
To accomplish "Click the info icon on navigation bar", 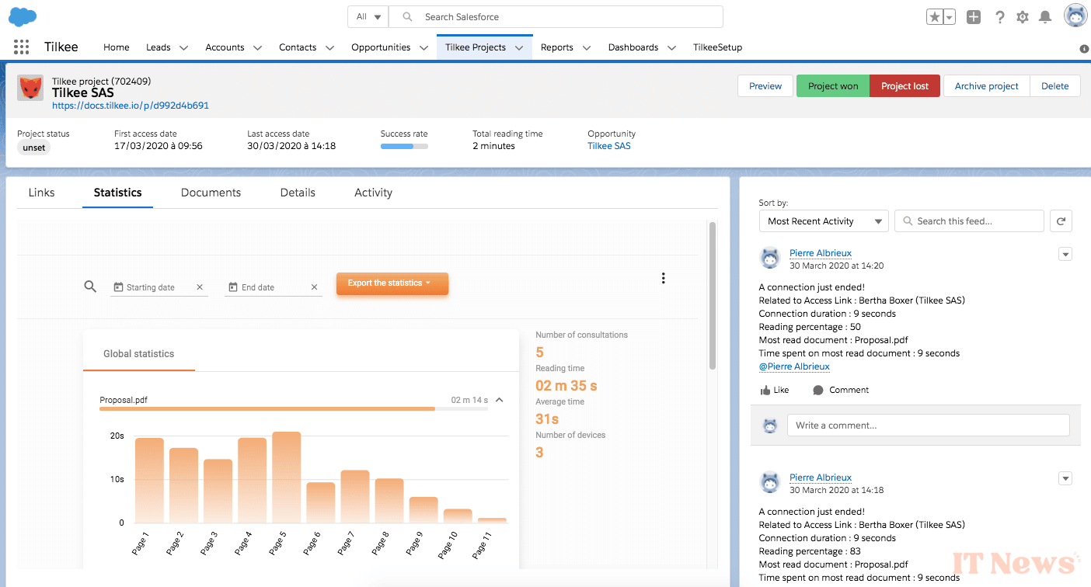I will pos(1084,49).
